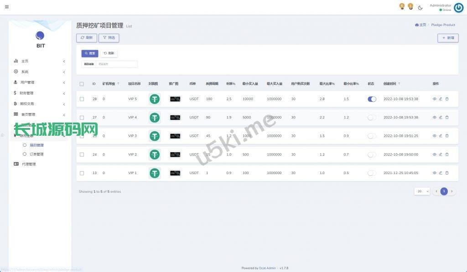467x272 pixels.
Task: View VIP 5 row details with eye icon
Action: pos(435,99)
